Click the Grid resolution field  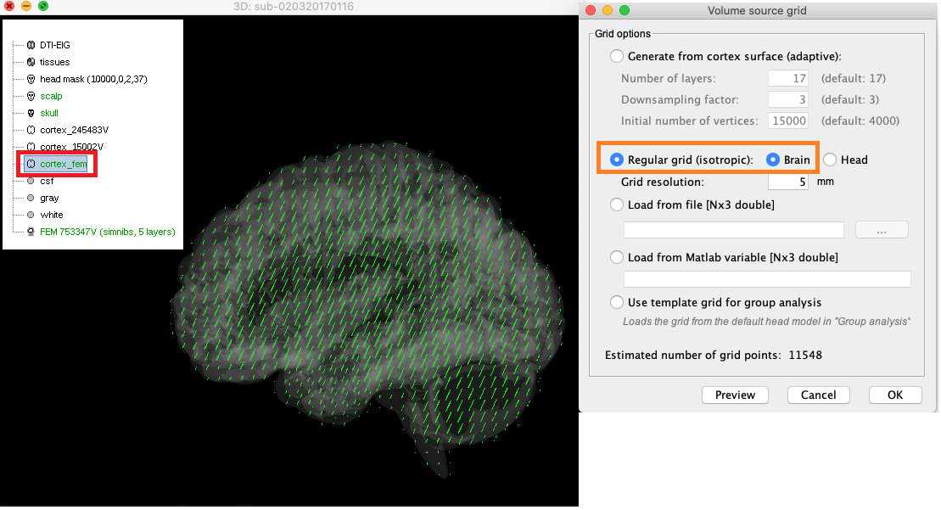click(x=788, y=182)
